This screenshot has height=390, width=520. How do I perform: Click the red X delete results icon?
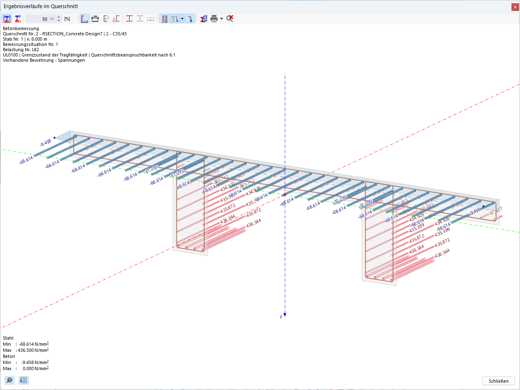pyautogui.click(x=229, y=19)
